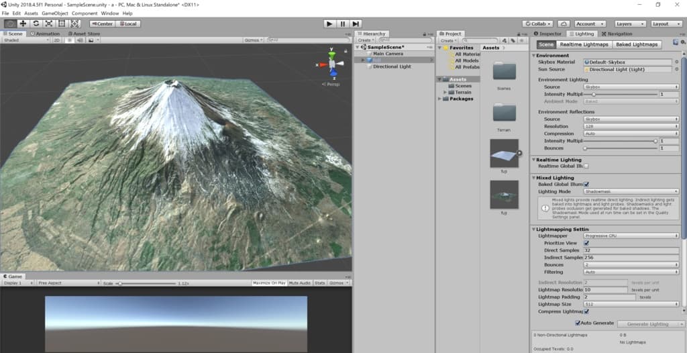Image resolution: width=687 pixels, height=353 pixels.
Task: Enable Realtime Global Illumination checkbox
Action: (586, 166)
